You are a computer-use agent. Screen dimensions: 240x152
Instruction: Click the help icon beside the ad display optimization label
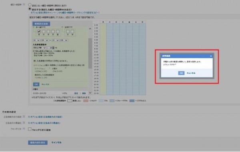24,123
